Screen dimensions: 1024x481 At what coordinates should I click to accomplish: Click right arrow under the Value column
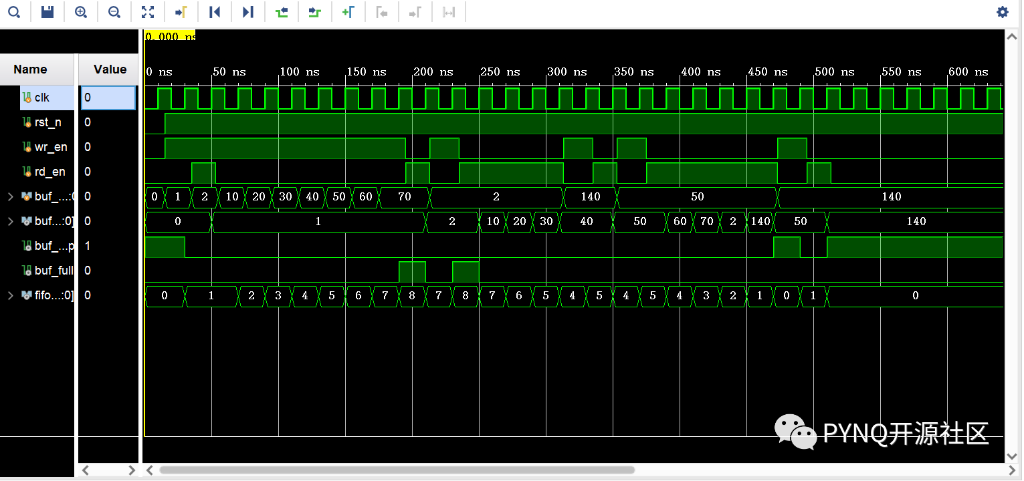(131, 470)
